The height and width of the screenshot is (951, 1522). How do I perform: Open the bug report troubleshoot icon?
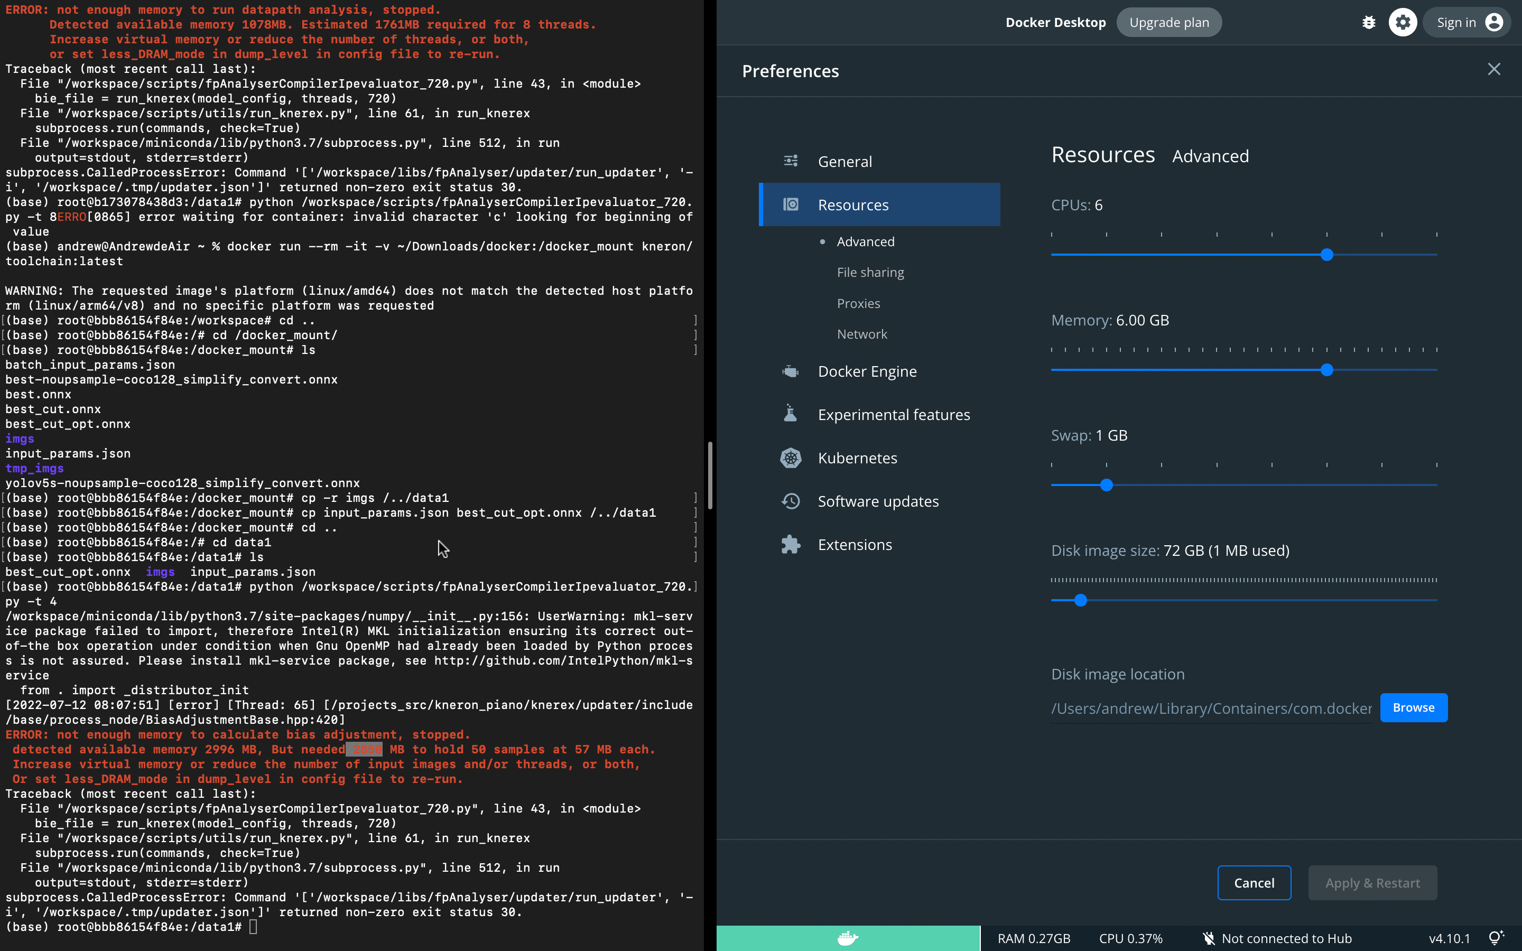coord(1369,23)
